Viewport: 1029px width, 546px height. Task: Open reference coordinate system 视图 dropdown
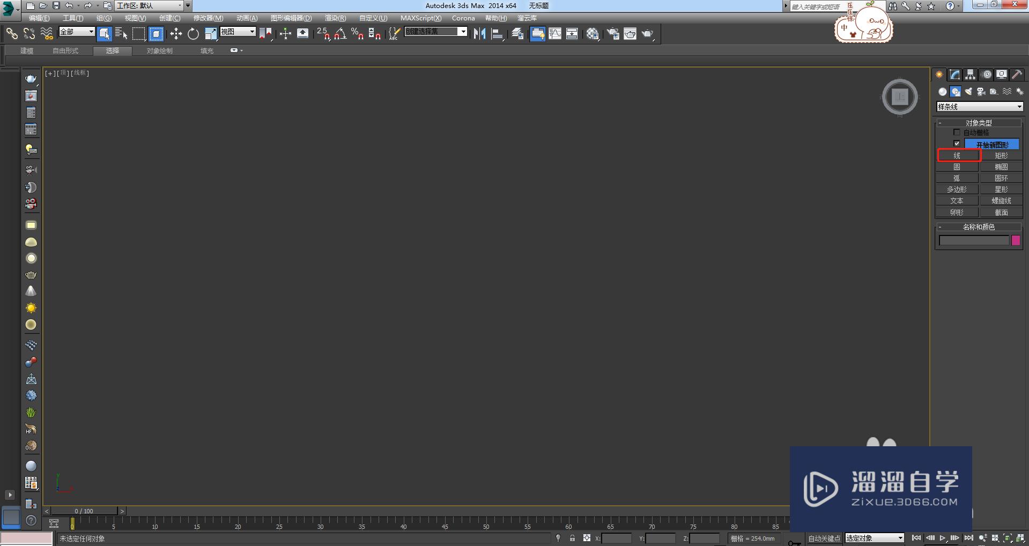coord(238,32)
